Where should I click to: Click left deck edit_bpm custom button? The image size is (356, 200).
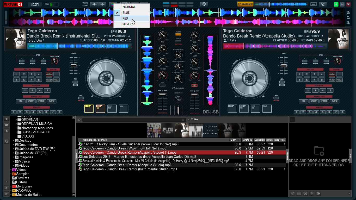click(49, 80)
